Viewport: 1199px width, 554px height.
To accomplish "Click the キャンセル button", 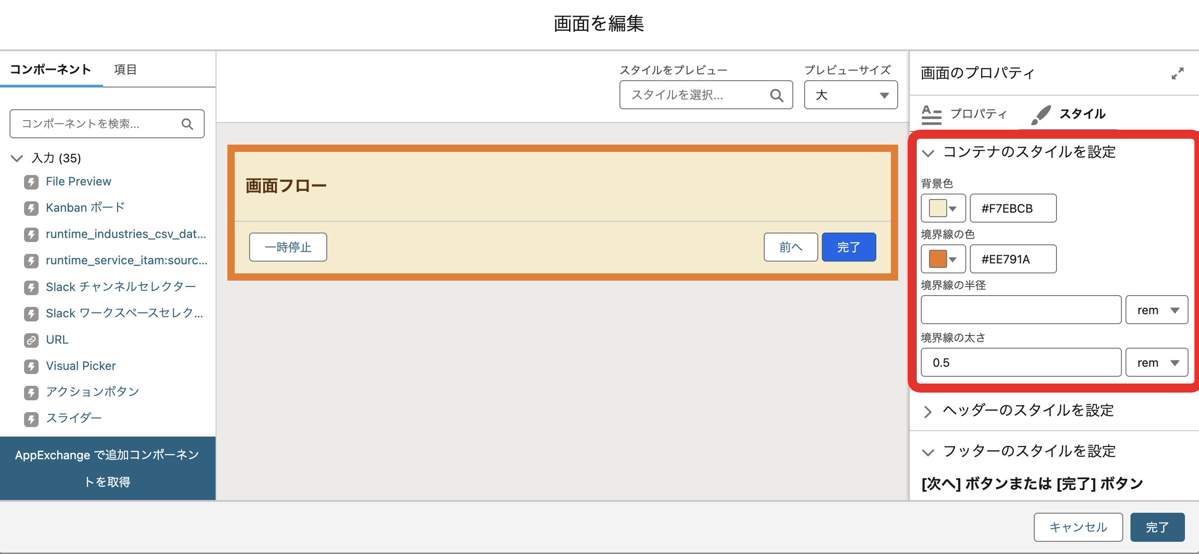I will [1077, 527].
